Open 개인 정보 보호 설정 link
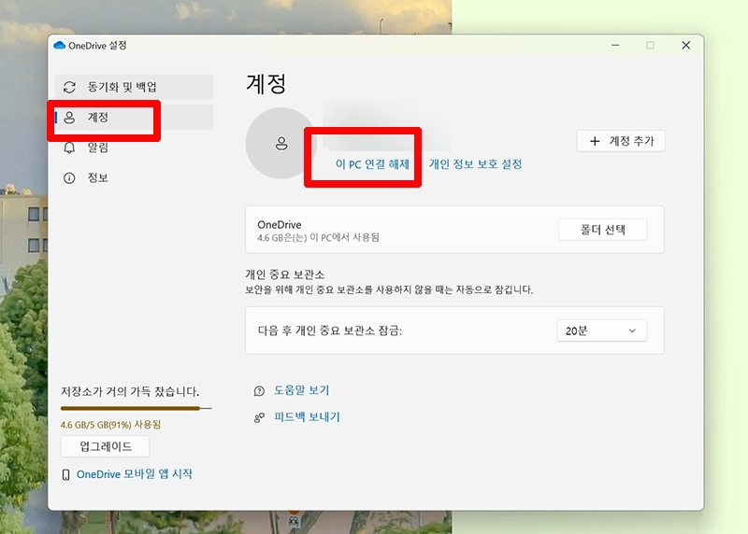Viewport: 748px width, 534px height. (x=475, y=164)
